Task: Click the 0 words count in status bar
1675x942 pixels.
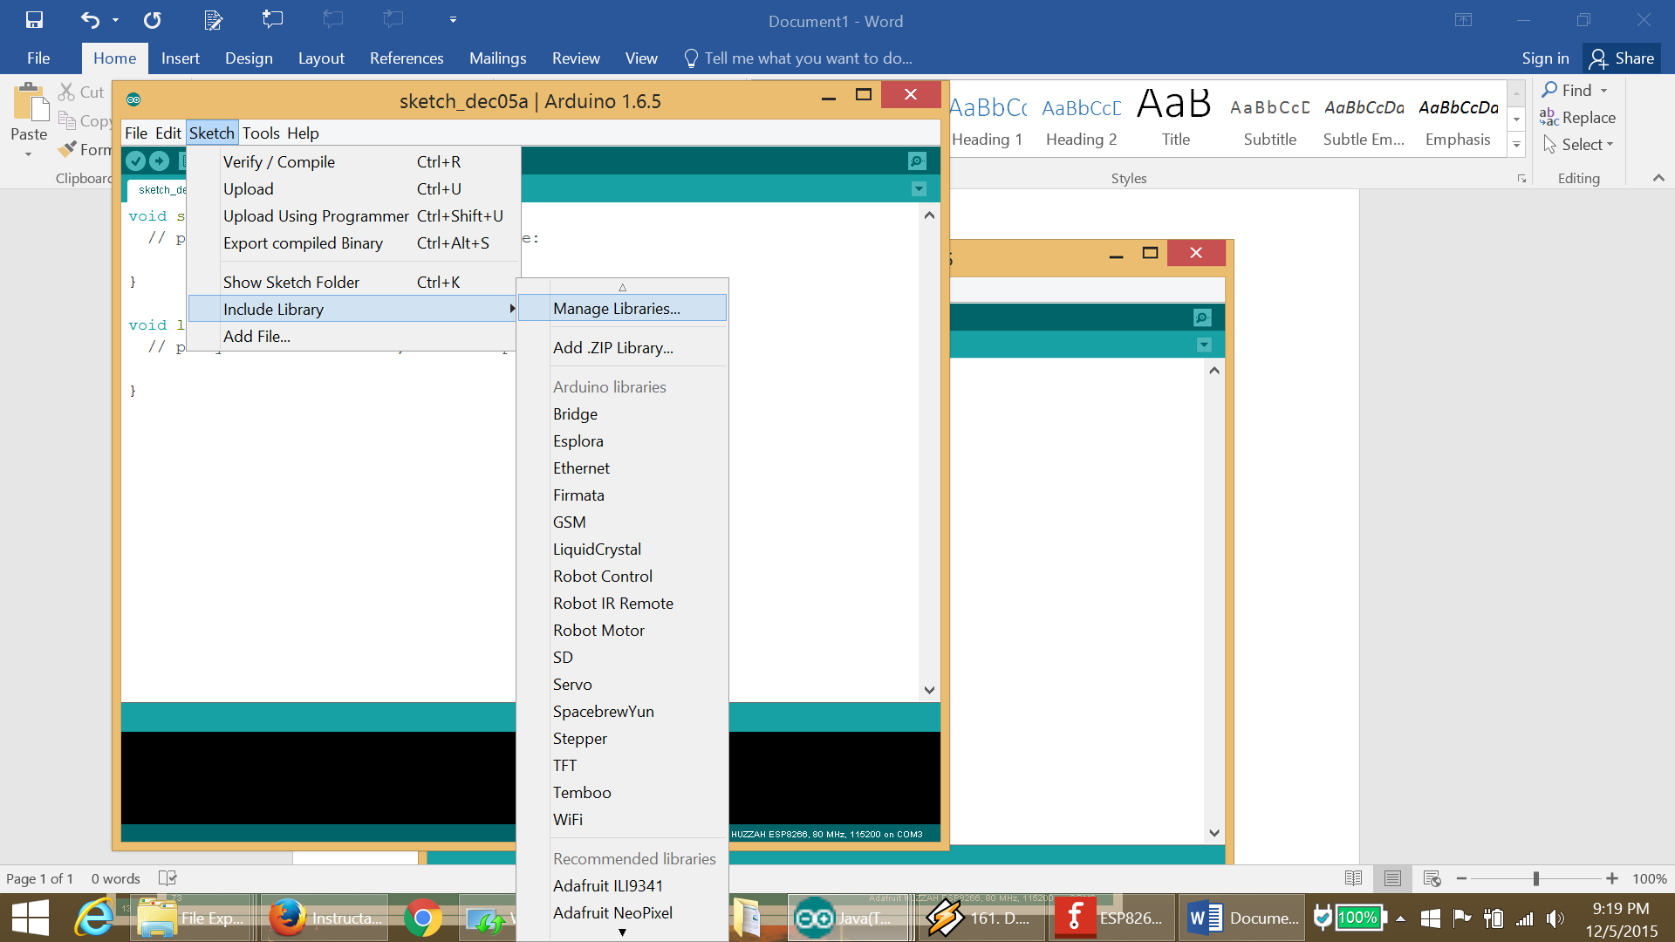Action: point(115,878)
